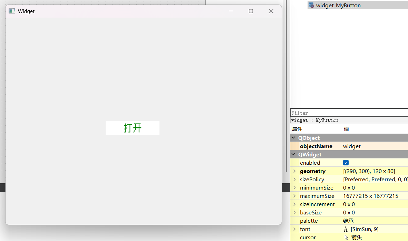Expand the geometry property

pos(294,171)
